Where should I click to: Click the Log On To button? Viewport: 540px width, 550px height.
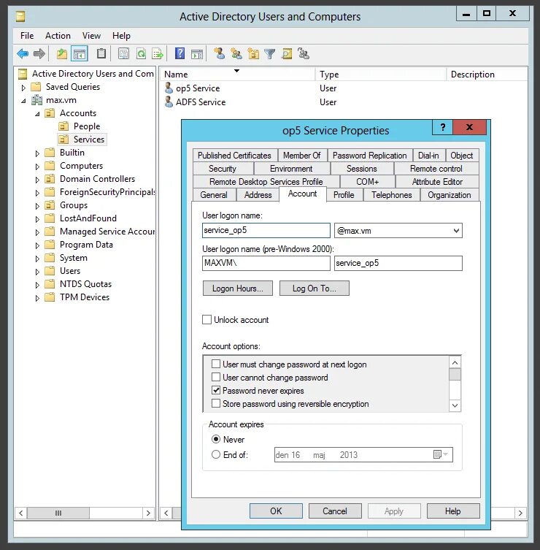click(315, 288)
